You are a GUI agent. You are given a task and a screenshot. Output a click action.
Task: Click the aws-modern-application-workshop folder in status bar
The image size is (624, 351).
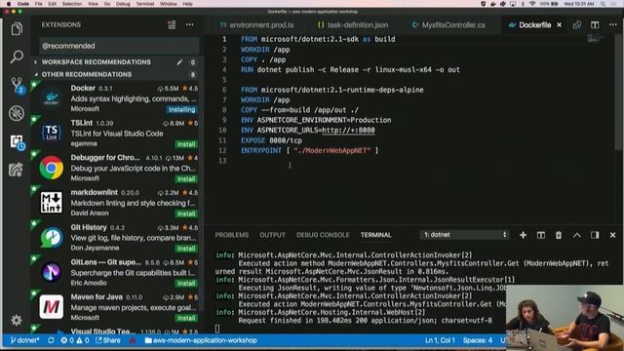coord(201,340)
